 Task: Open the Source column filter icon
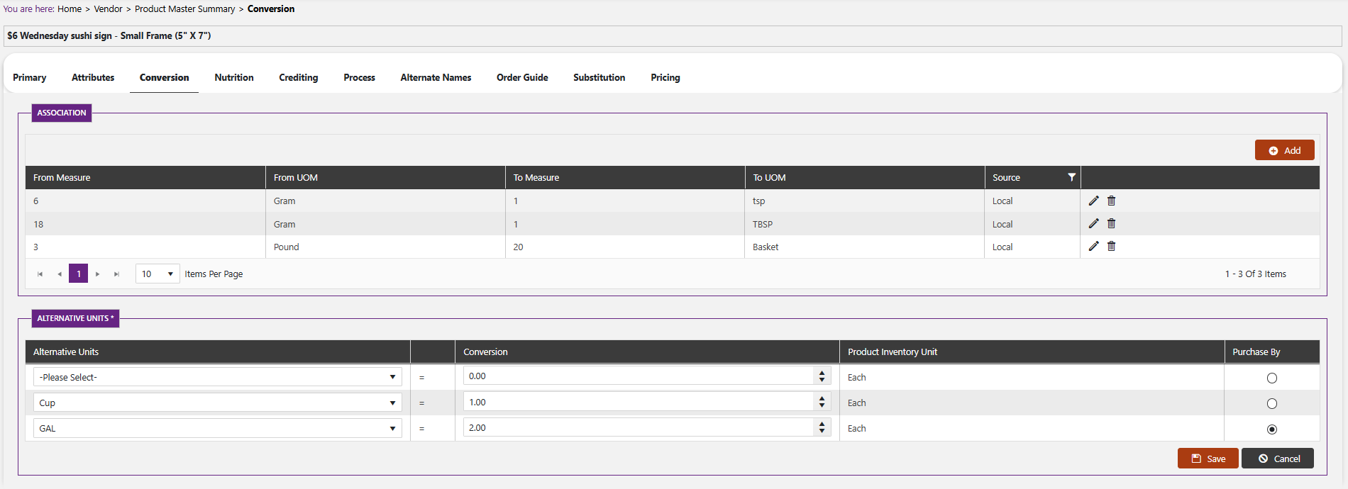click(x=1071, y=177)
